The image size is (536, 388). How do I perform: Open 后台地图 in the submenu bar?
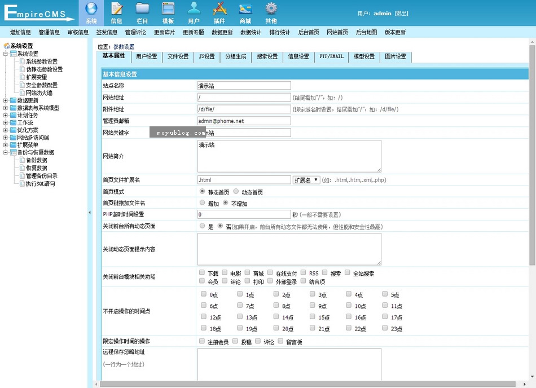[366, 33]
